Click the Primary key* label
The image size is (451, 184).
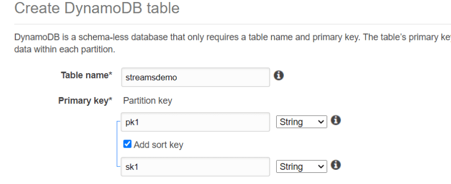click(85, 101)
